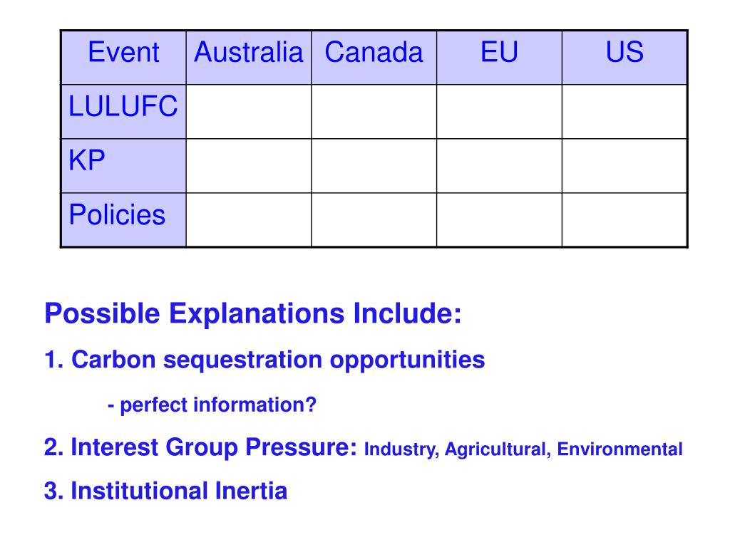Viewport: 730px width, 547px height.
Task: Click the empty LULUFC cell under Australia
Action: (x=249, y=112)
